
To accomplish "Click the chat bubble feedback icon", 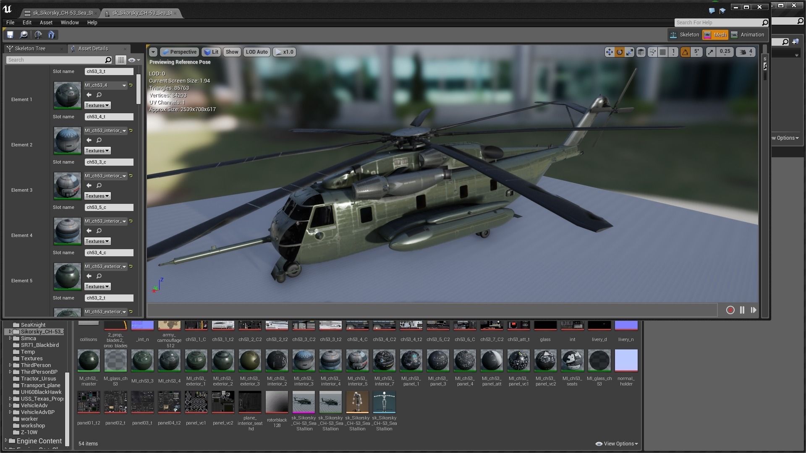I will (x=712, y=10).
